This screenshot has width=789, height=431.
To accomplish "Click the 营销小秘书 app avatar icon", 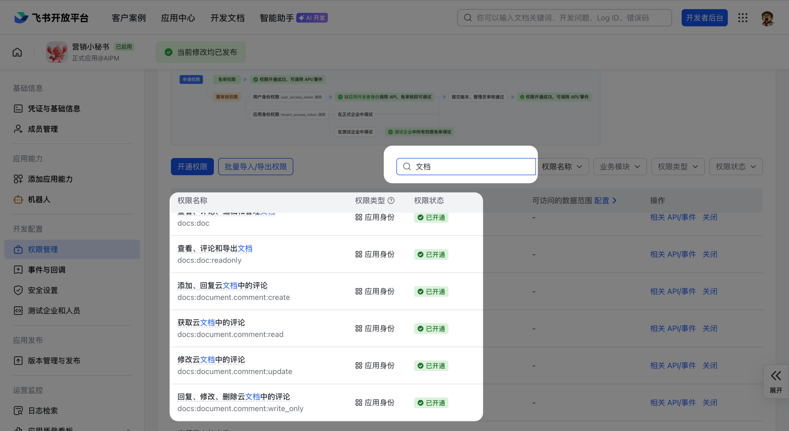I will pos(57,52).
